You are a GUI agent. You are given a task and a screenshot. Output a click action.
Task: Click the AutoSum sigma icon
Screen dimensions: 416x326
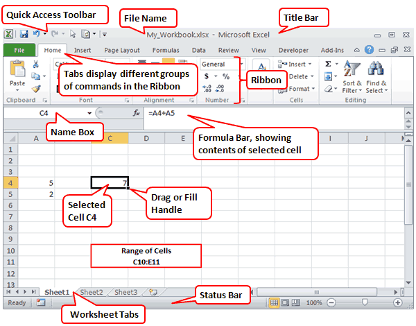pyautogui.click(x=328, y=64)
